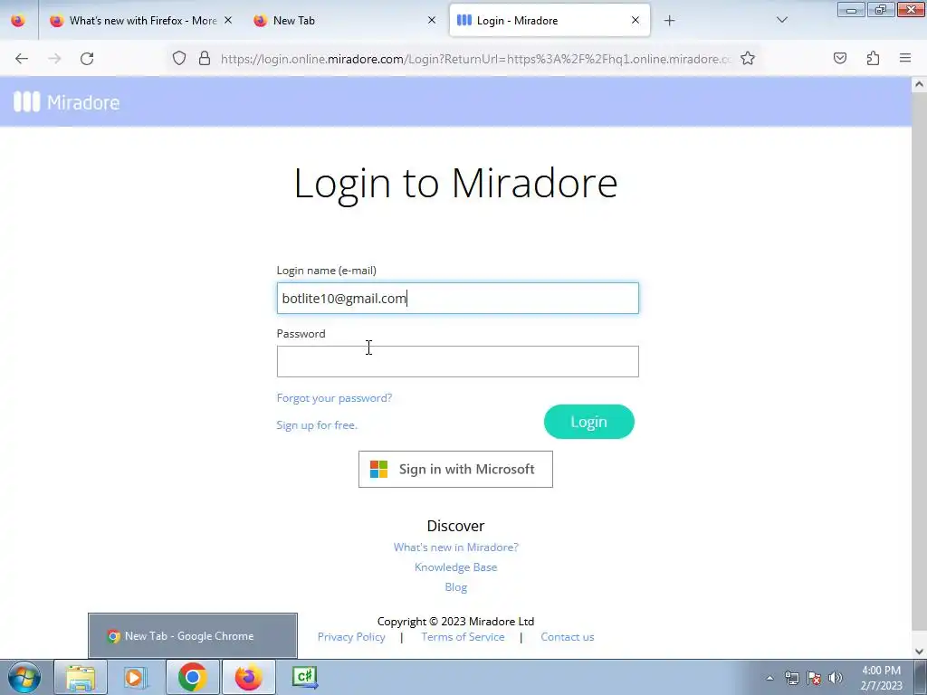Show hidden system tray icons

[769, 678]
